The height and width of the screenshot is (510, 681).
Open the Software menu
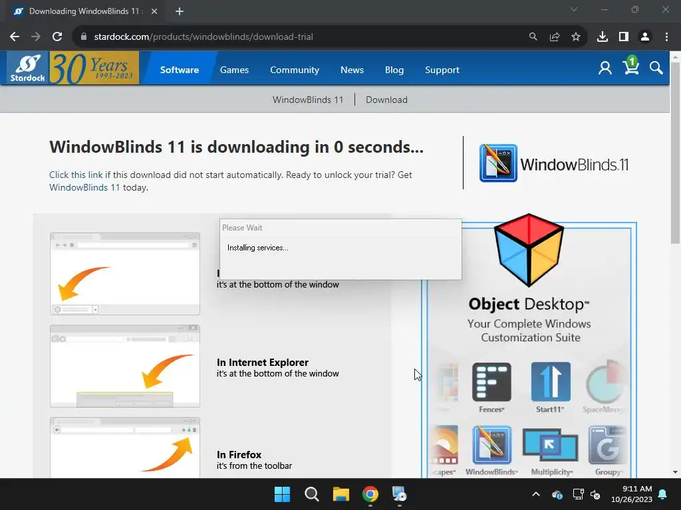(180, 70)
